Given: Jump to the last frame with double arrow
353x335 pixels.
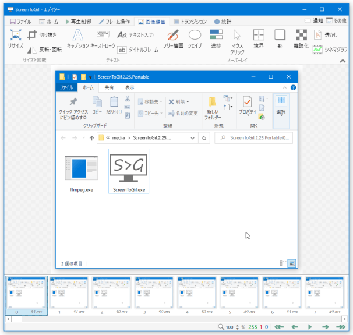Looking at the screenshot, I should pyautogui.click(x=341, y=327).
